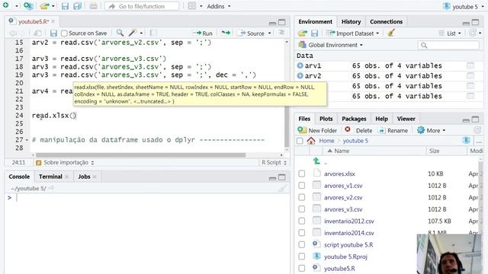Click the New File plus icon
This screenshot has height=274, width=488.
pos(5,5)
